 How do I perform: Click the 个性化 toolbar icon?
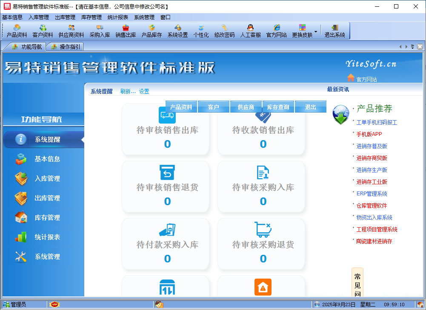click(201, 31)
